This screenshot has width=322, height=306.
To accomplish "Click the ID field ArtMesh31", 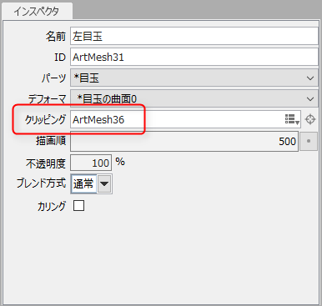I will coord(194,57).
